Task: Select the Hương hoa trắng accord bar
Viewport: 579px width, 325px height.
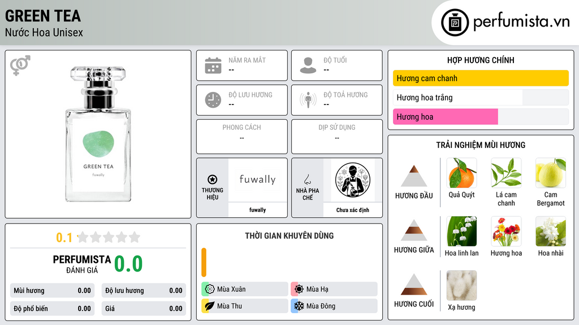Action: [x=481, y=97]
